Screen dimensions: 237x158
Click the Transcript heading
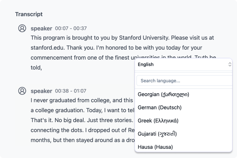tap(29, 14)
